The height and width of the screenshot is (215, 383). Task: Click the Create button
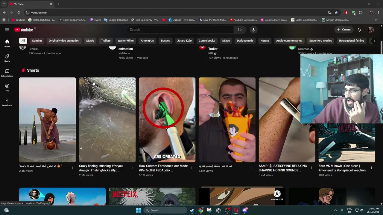344,30
